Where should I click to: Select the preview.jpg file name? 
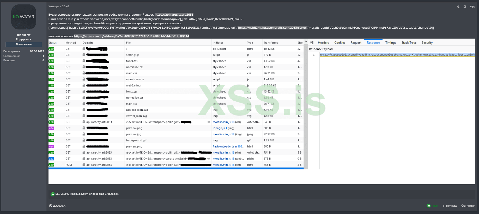click(x=134, y=134)
